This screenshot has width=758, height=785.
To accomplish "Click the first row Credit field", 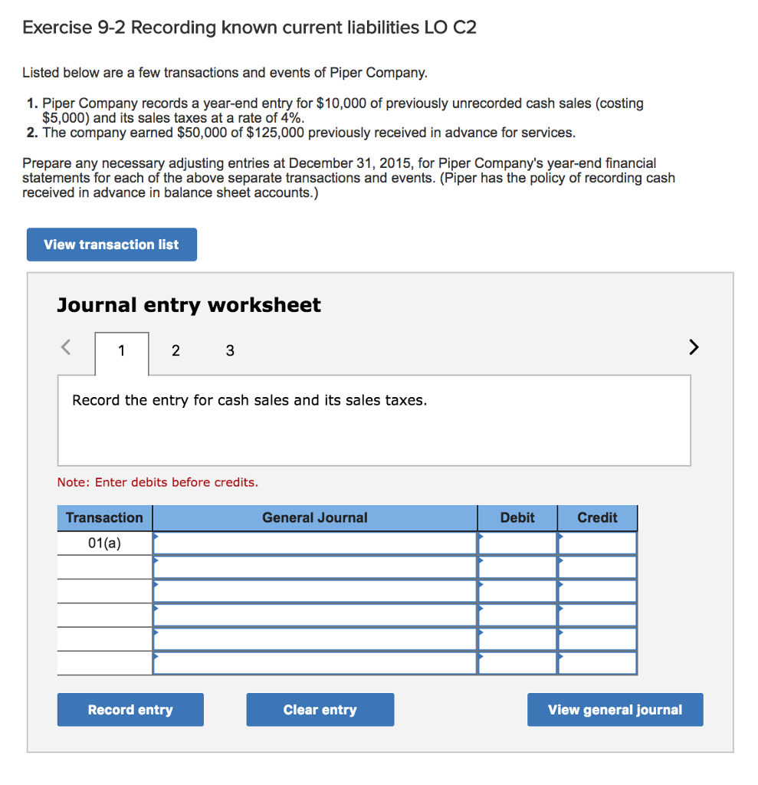I will [597, 542].
